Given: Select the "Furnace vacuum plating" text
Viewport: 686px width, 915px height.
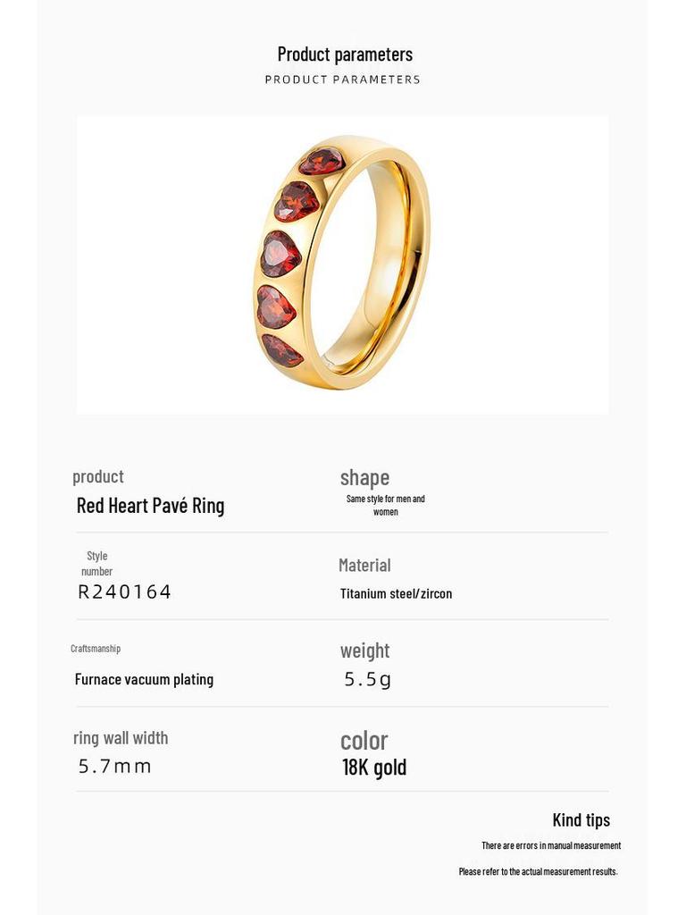Looking at the screenshot, I should tap(144, 679).
